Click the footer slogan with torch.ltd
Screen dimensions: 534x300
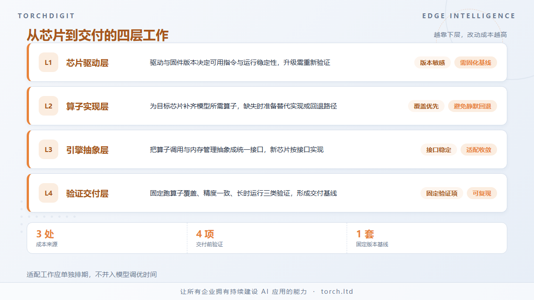point(267,292)
